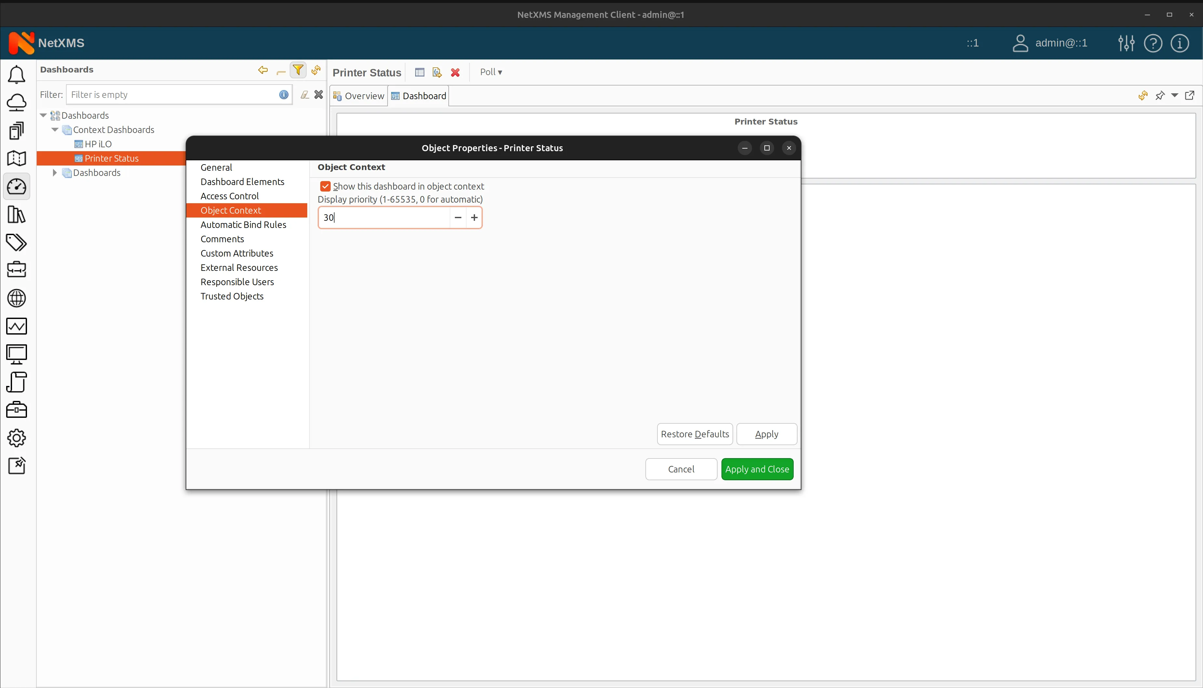1203x688 pixels.
Task: Select Automatic Bind Rules in properties list
Action: point(243,224)
